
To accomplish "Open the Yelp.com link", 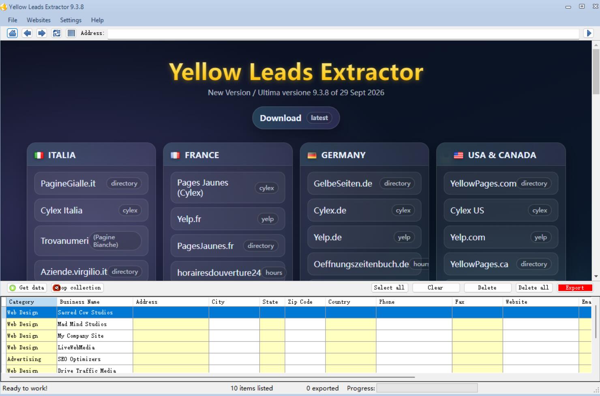I will click(x=501, y=237).
